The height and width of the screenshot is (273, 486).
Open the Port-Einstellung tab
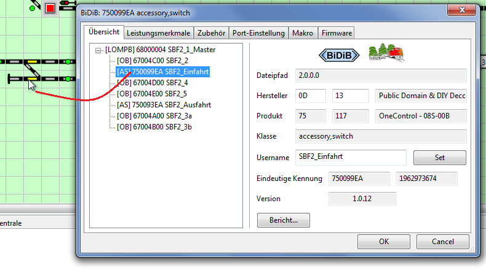258,33
